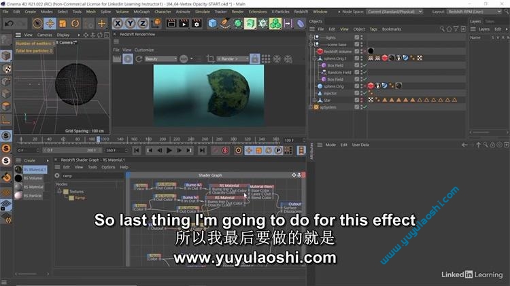Click the coordinate system icon
Screen dimensions: 510x286
click(x=156, y=23)
